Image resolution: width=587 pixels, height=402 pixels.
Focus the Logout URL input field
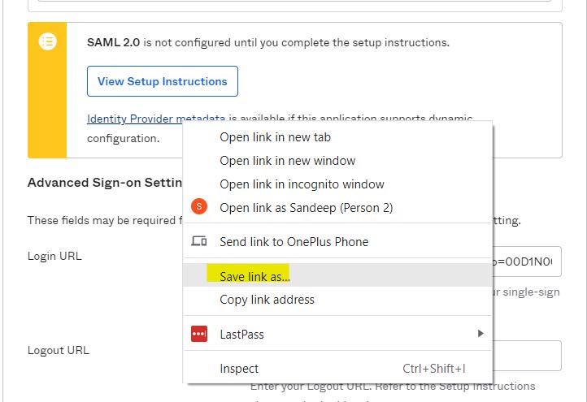tap(526, 356)
